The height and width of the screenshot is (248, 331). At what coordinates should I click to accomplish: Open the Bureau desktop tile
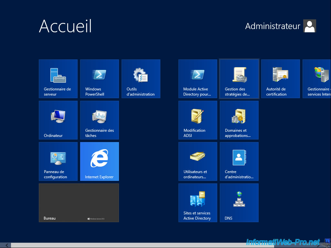[79, 203]
